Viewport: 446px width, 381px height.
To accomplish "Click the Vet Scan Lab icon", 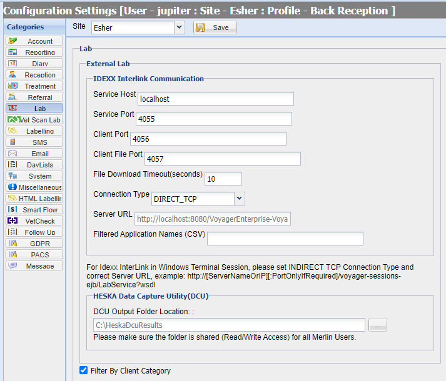I will [14, 120].
